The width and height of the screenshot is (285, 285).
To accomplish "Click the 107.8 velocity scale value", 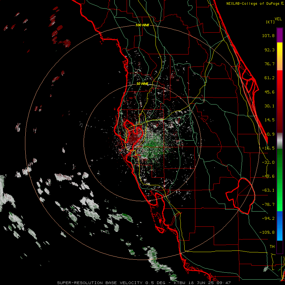I will click(x=268, y=35).
